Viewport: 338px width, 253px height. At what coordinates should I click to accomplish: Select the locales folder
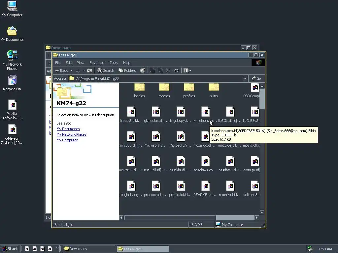click(x=139, y=90)
